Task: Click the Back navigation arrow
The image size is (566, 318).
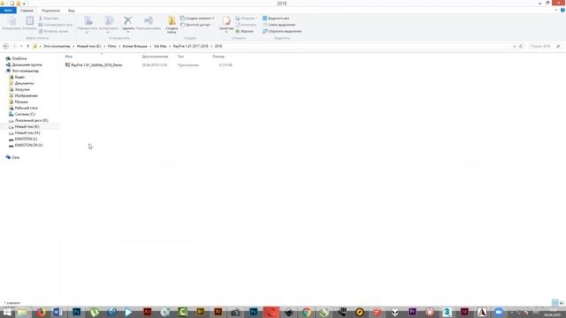Action: click(x=5, y=46)
